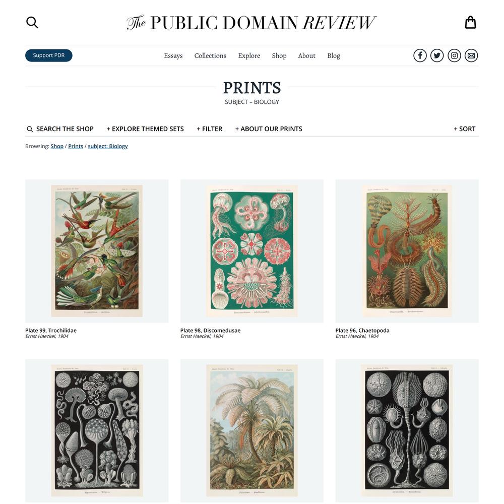
Task: Follow the Prints breadcrumb link
Action: [76, 146]
